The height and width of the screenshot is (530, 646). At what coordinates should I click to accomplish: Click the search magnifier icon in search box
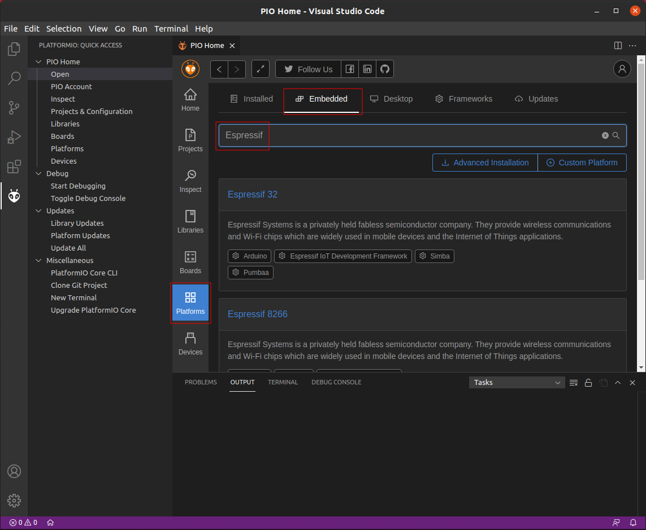coord(616,135)
